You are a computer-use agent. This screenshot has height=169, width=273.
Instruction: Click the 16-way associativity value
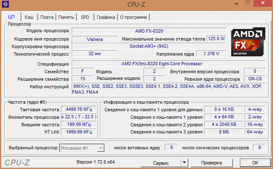pyautogui.click(x=255, y=124)
